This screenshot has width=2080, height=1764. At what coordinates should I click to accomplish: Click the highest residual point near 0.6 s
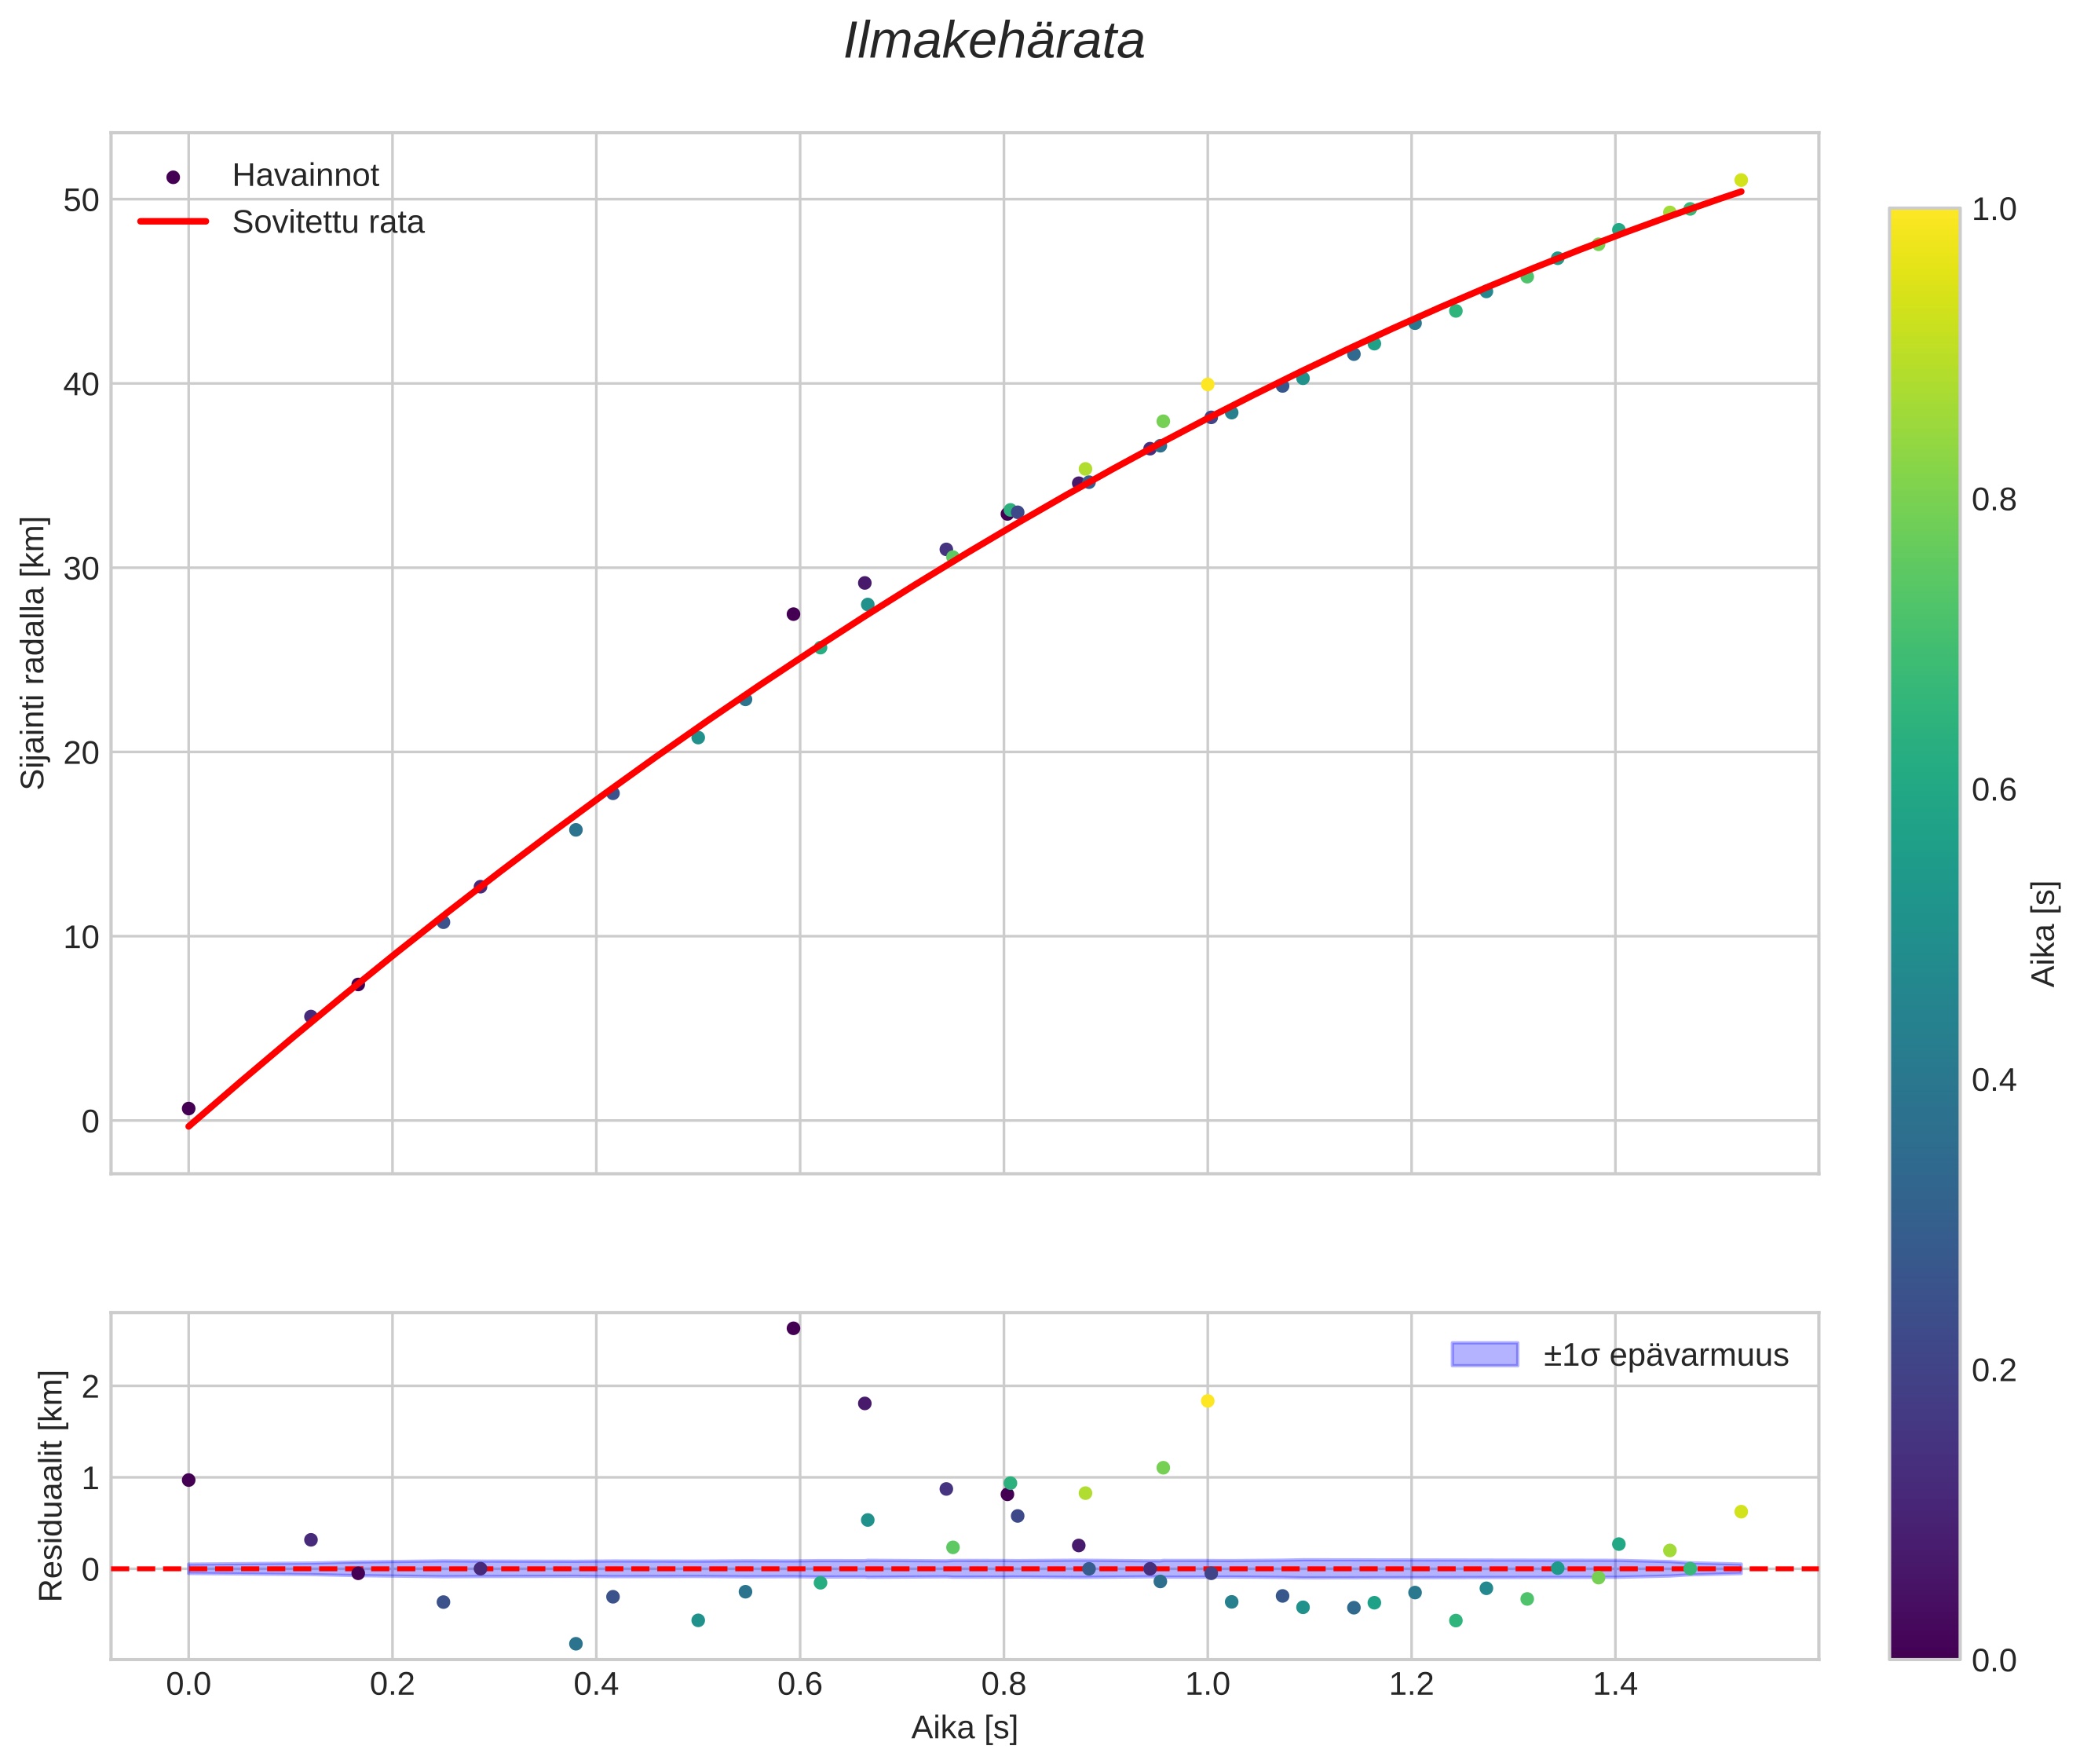(792, 1328)
